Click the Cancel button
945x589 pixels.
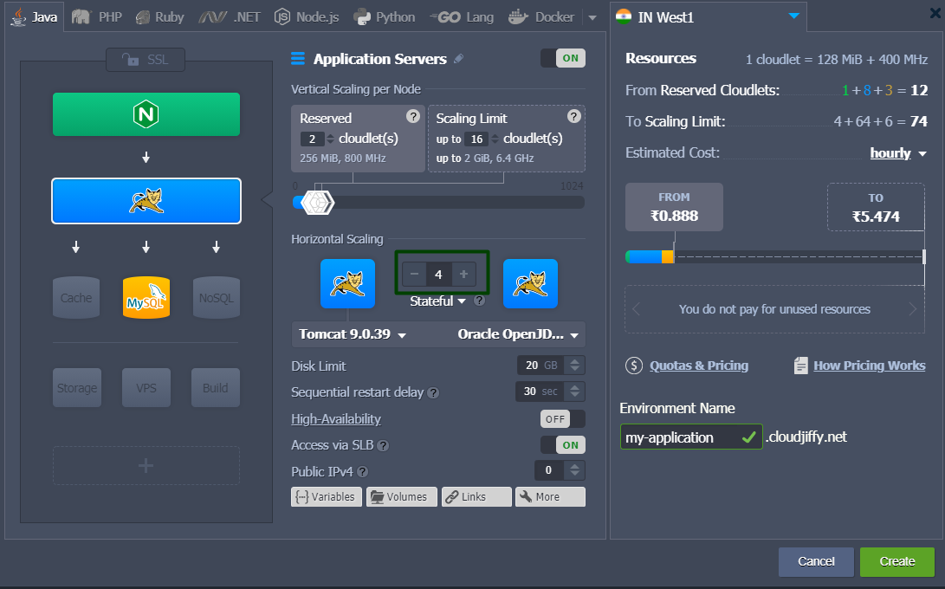816,562
